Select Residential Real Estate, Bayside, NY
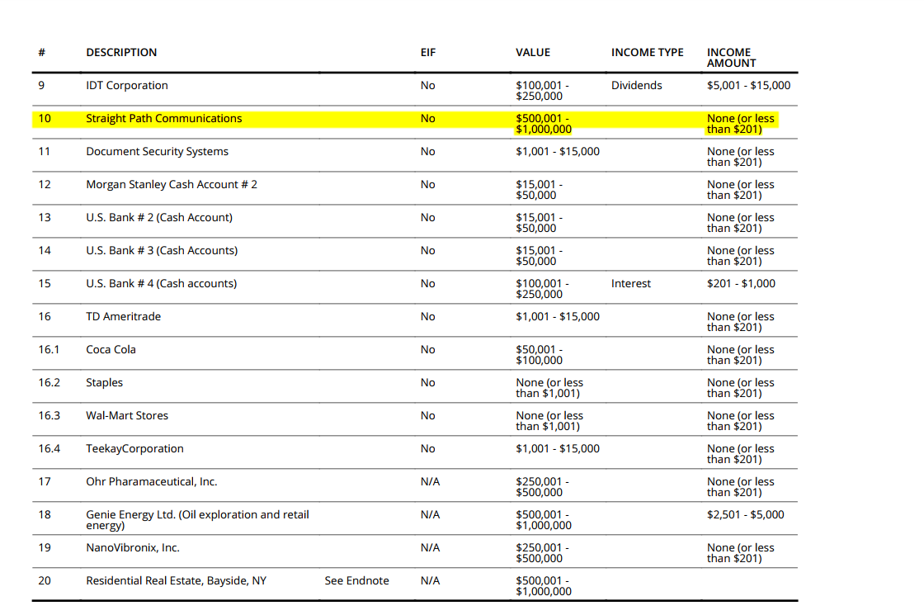Image resolution: width=924 pixels, height=615 pixels. pos(177,581)
